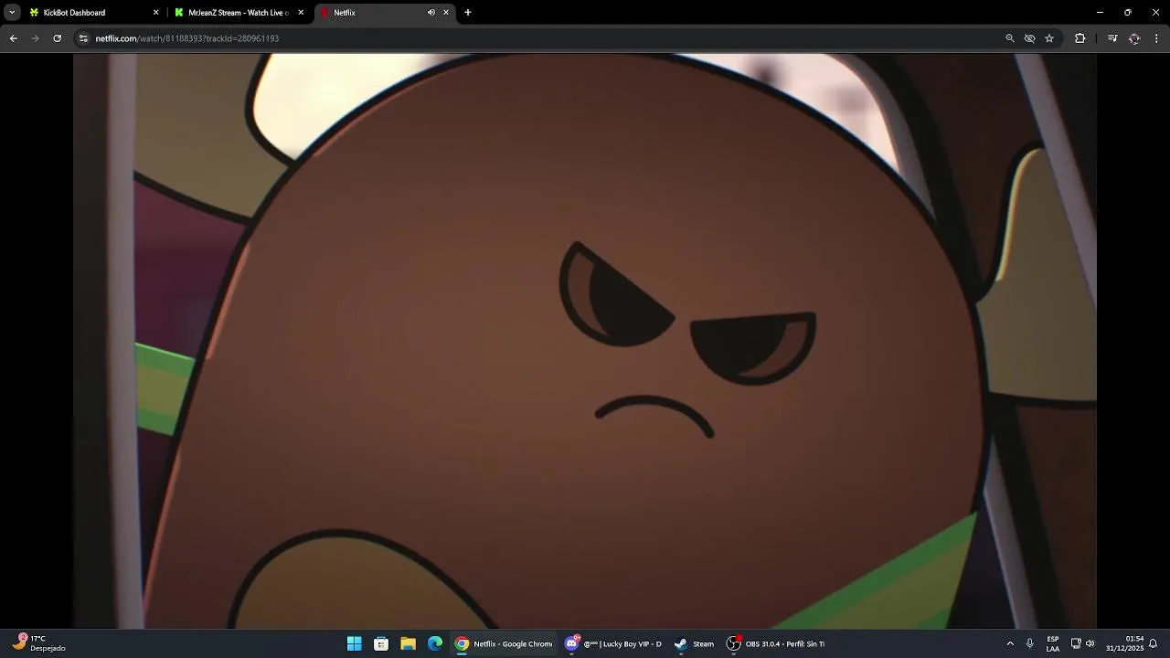Click the browser forward arrow
The image size is (1170, 658).
pos(35,38)
